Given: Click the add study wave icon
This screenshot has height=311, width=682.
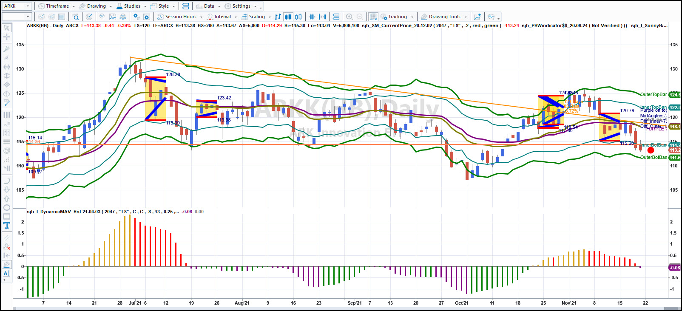Looking at the screenshot, I should 102,17.
